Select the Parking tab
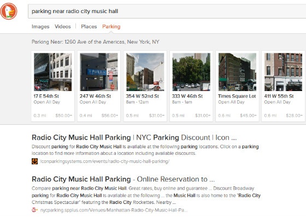This screenshot has width=306, height=217. [111, 27]
